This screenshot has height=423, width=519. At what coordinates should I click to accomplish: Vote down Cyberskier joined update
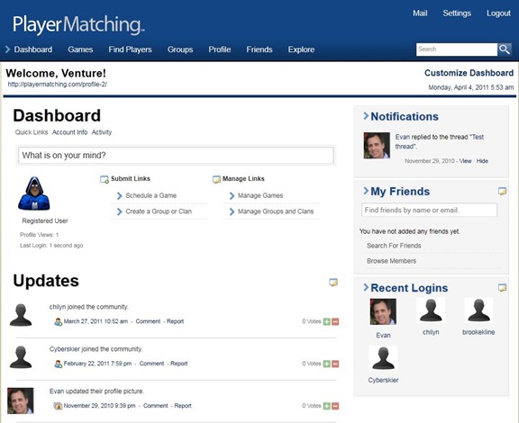point(335,364)
